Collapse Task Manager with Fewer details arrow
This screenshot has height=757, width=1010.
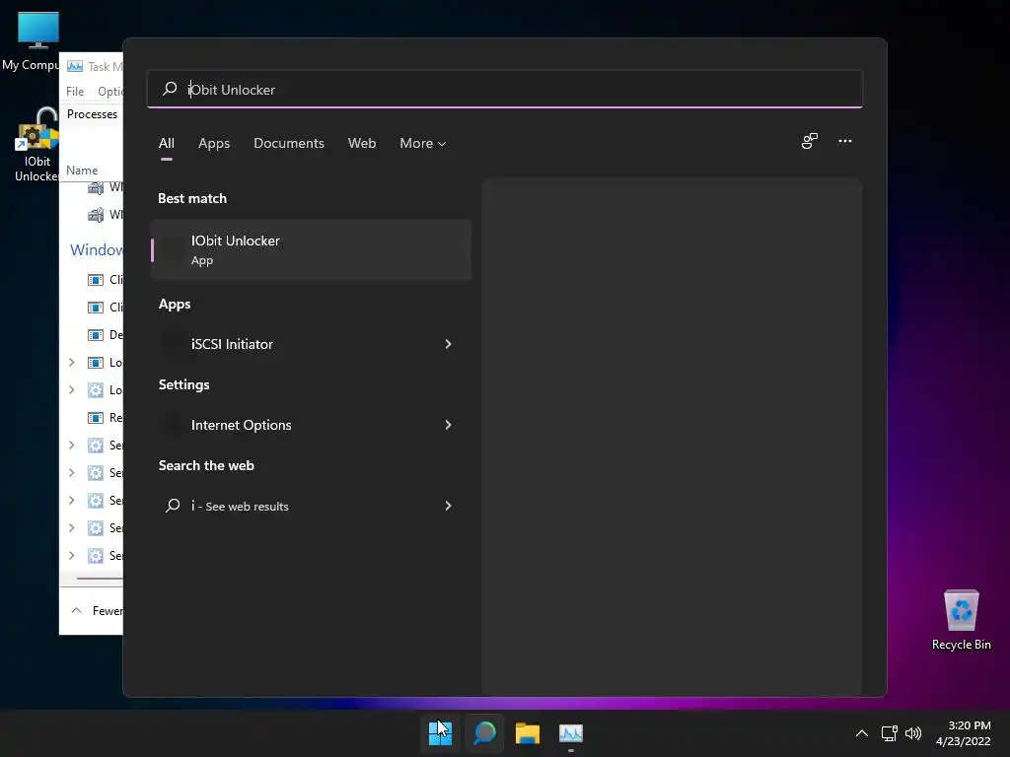(76, 610)
